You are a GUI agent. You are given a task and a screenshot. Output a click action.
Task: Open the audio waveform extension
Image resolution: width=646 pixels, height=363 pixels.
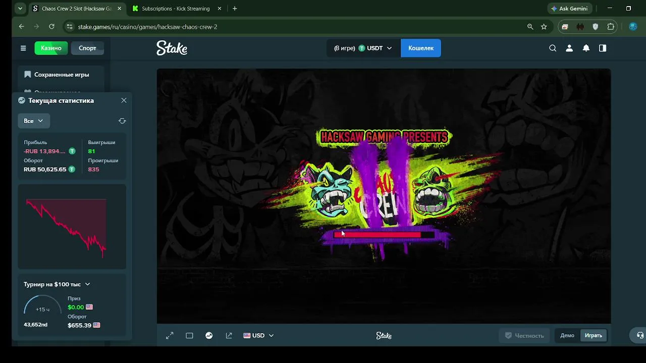pyautogui.click(x=580, y=27)
